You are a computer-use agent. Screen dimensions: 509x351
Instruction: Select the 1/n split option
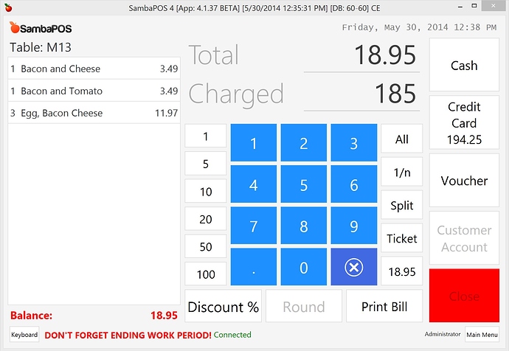(402, 172)
